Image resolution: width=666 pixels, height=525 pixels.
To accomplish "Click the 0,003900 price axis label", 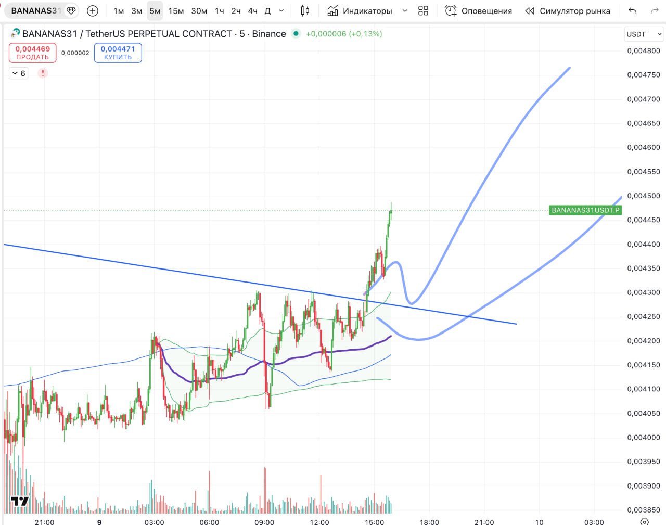I will 644,485.
